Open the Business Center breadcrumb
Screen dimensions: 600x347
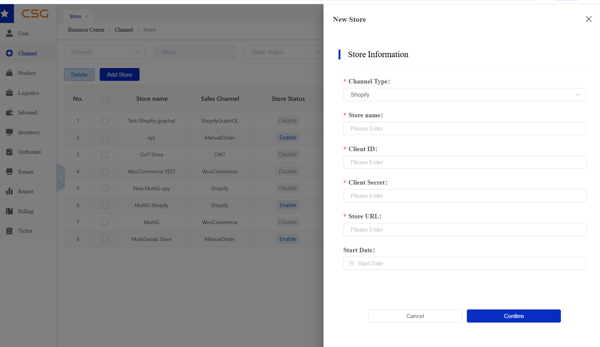tap(86, 30)
